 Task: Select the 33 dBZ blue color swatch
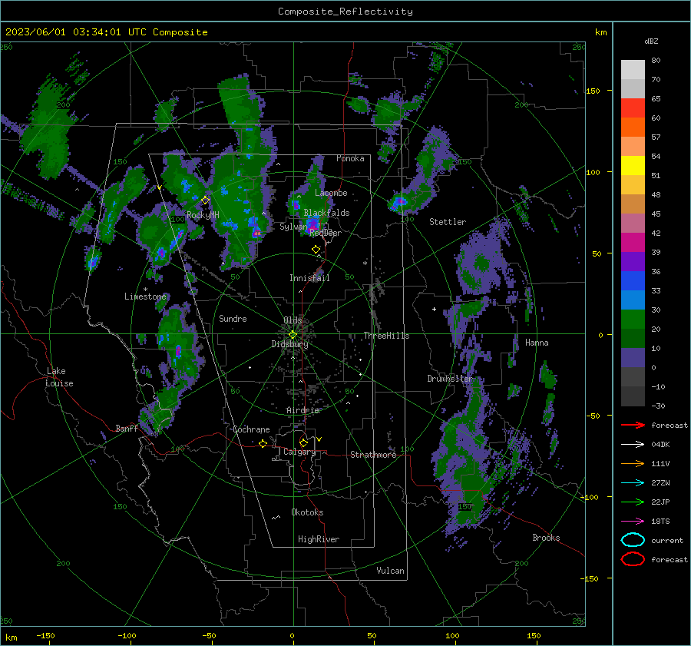click(x=633, y=300)
